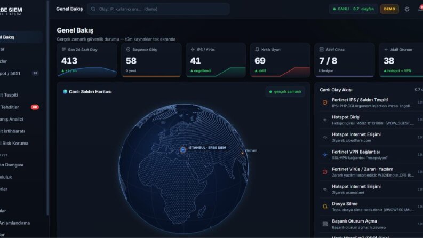
Task: Click the Vietnam attack source marker
Action: click(242, 153)
